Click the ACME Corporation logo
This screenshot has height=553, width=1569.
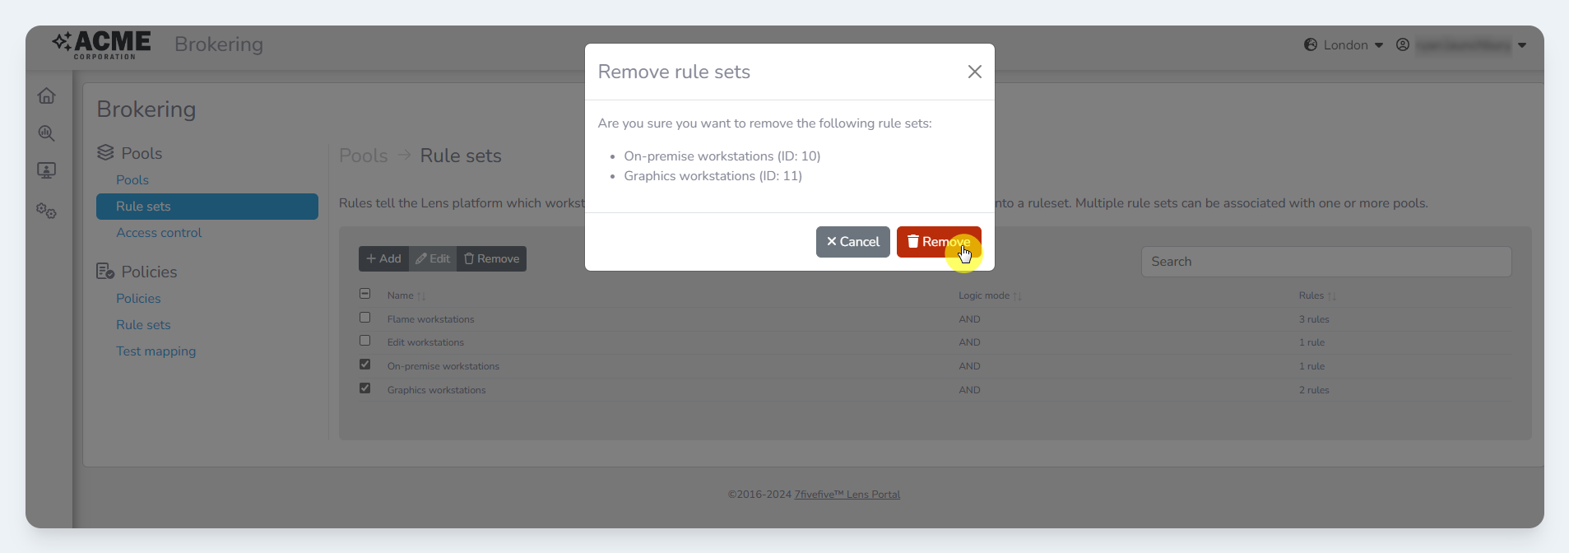(x=102, y=44)
